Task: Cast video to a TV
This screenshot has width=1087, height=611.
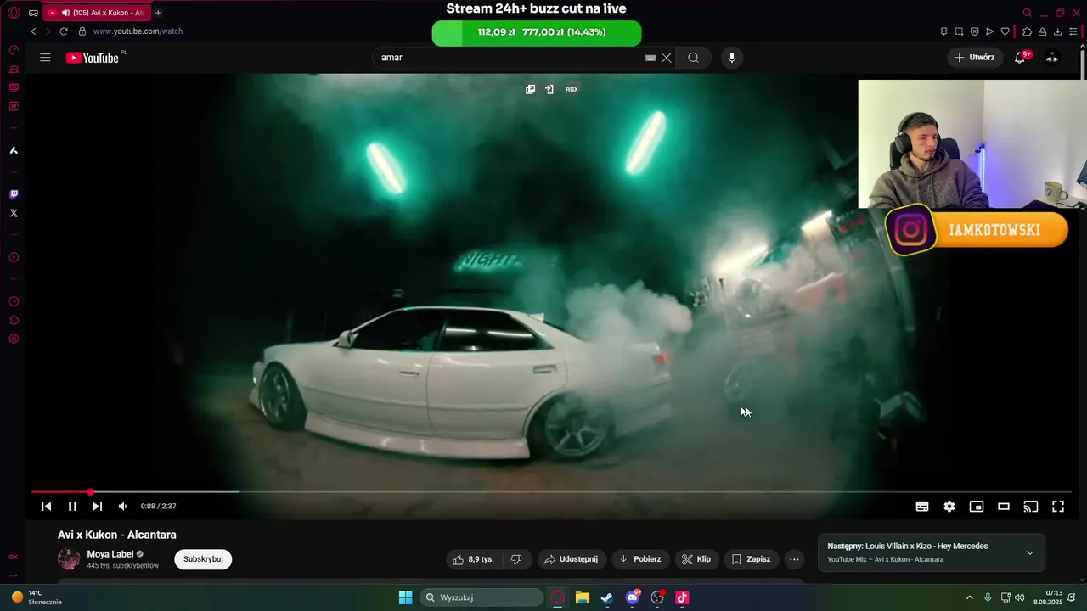Action: coord(1031,507)
